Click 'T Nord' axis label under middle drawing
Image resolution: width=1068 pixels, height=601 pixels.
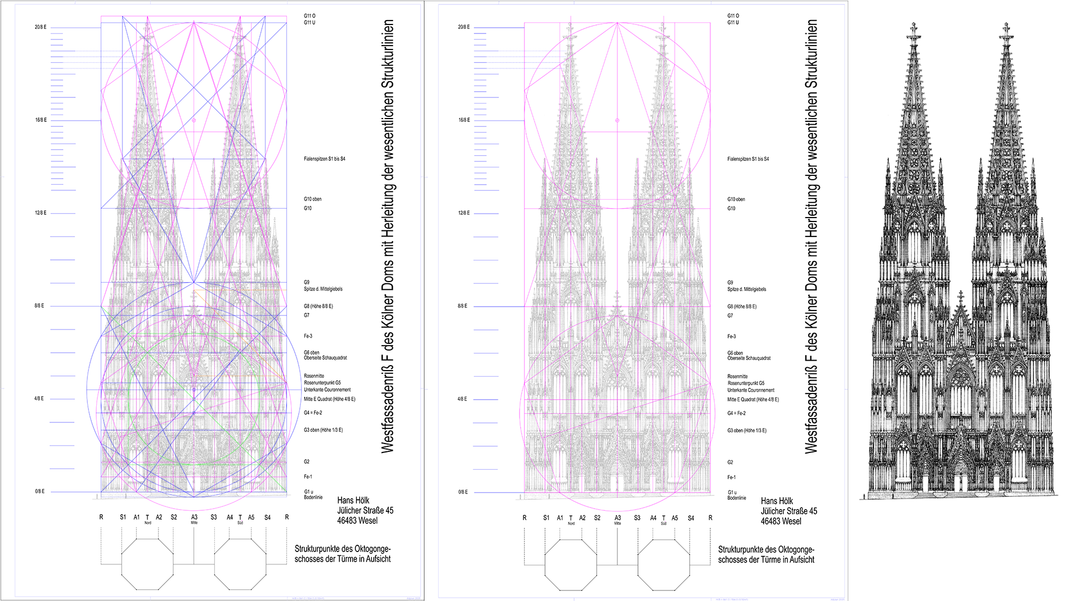coord(571,520)
